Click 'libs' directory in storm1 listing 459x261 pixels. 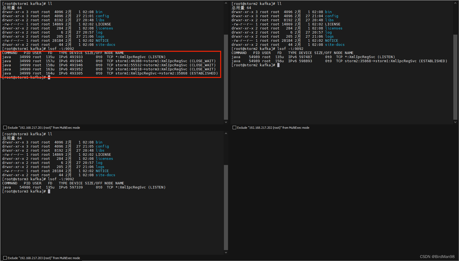(100, 20)
